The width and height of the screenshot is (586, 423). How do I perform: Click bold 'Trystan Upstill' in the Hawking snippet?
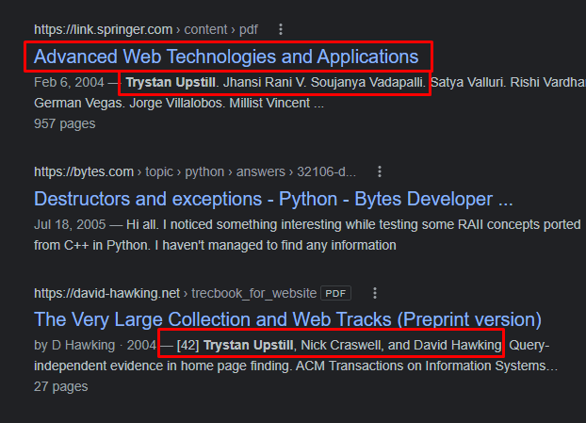point(249,345)
